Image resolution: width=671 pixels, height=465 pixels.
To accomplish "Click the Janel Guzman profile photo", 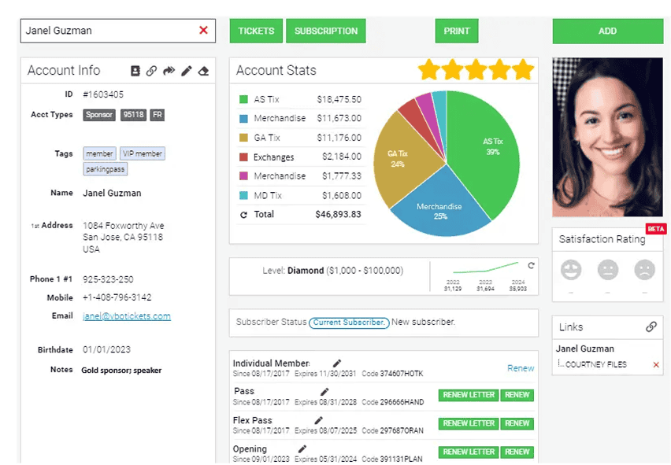I will pyautogui.click(x=607, y=137).
